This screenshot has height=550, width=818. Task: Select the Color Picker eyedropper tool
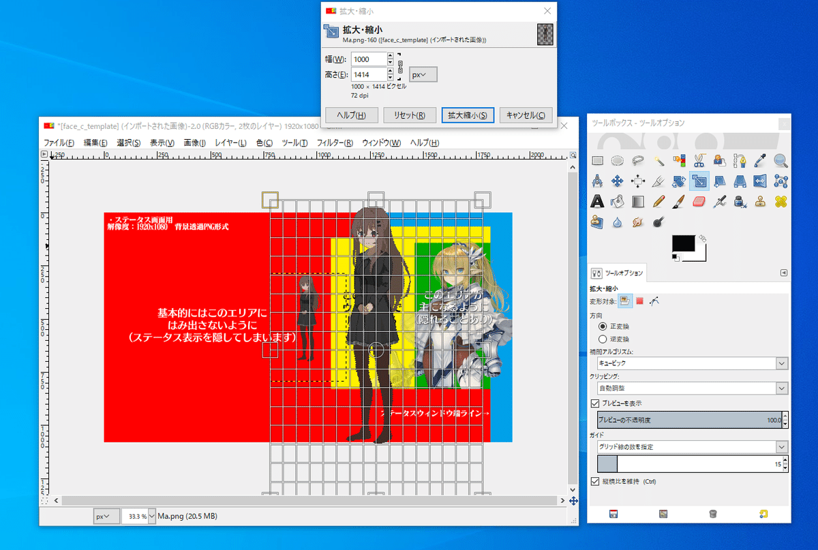pos(761,161)
